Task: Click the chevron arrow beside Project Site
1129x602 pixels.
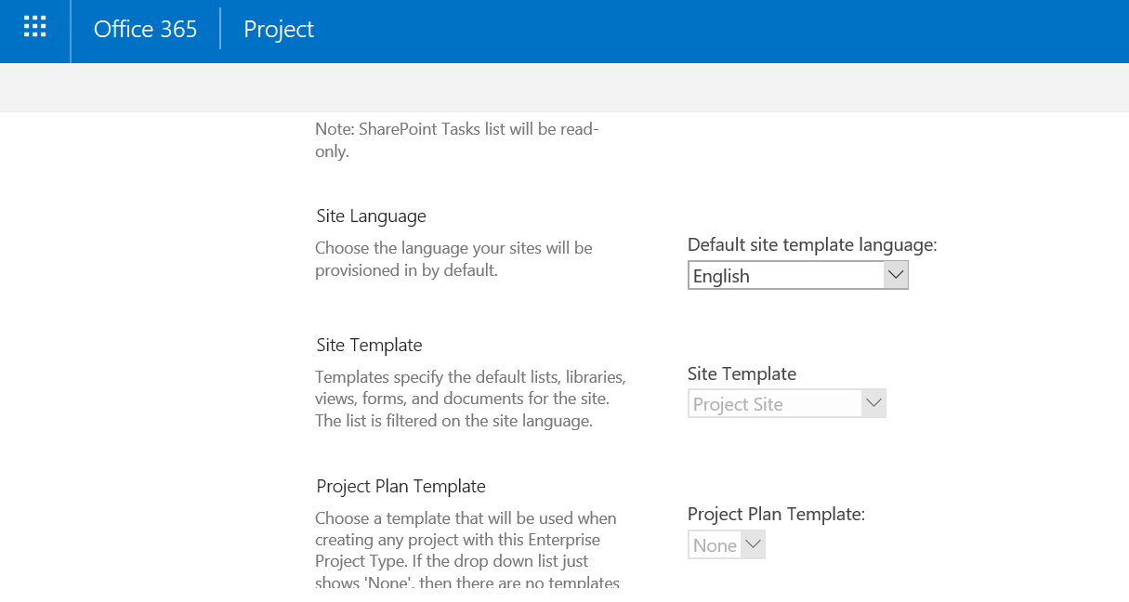Action: [873, 404]
